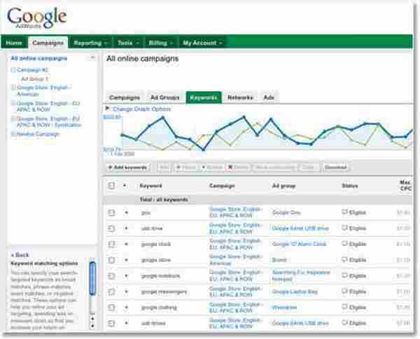
Task: Open the Google Laptop Bag ad group link
Action: coord(295,291)
